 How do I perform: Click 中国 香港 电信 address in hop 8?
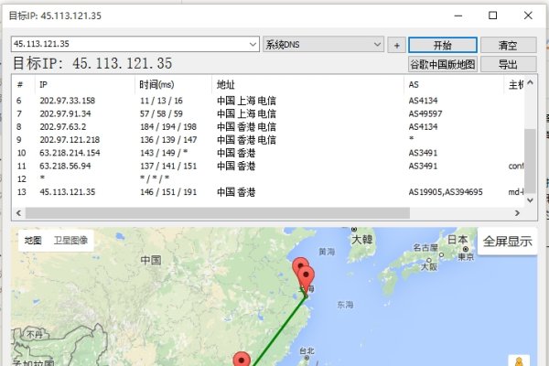pyautogui.click(x=246, y=126)
